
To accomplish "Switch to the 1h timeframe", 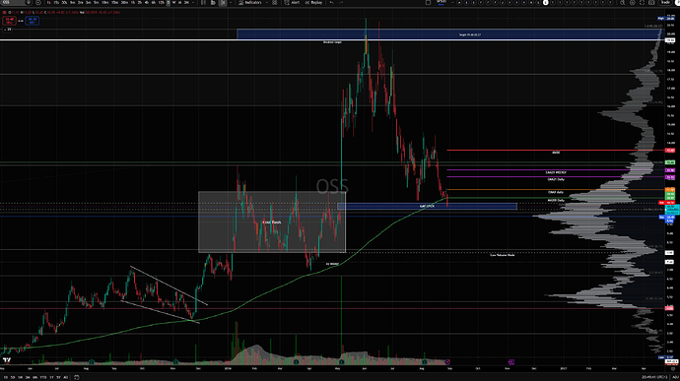I will 133,3.
